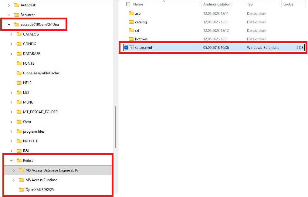Select the ace folder name

coord(138,14)
